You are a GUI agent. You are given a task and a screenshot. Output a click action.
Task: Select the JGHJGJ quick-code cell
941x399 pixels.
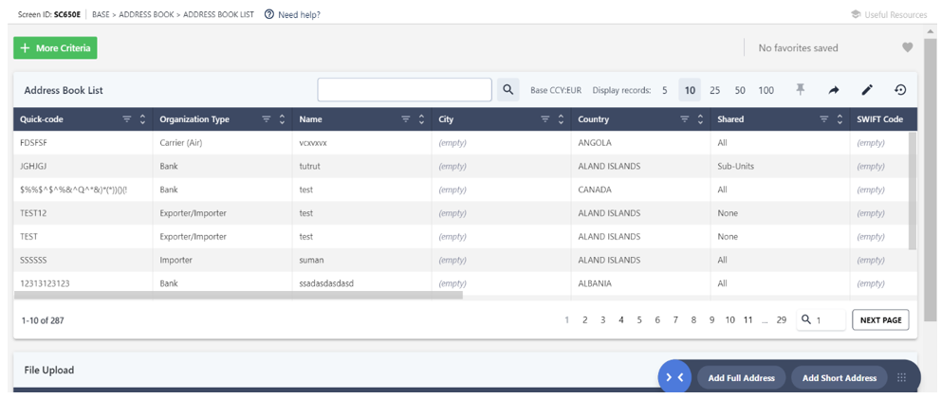(83, 166)
